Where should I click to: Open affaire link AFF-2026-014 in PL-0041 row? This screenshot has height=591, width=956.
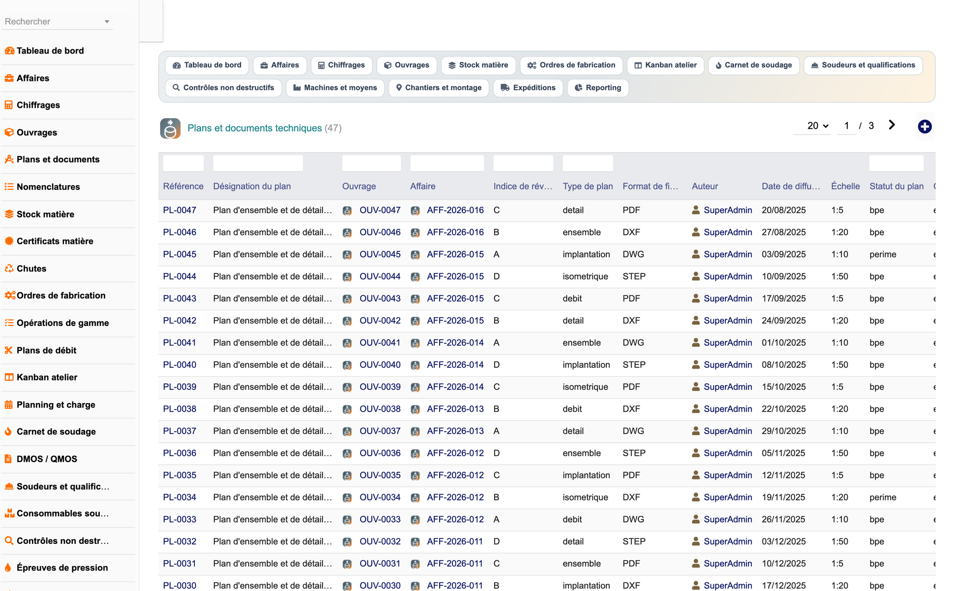pos(455,343)
